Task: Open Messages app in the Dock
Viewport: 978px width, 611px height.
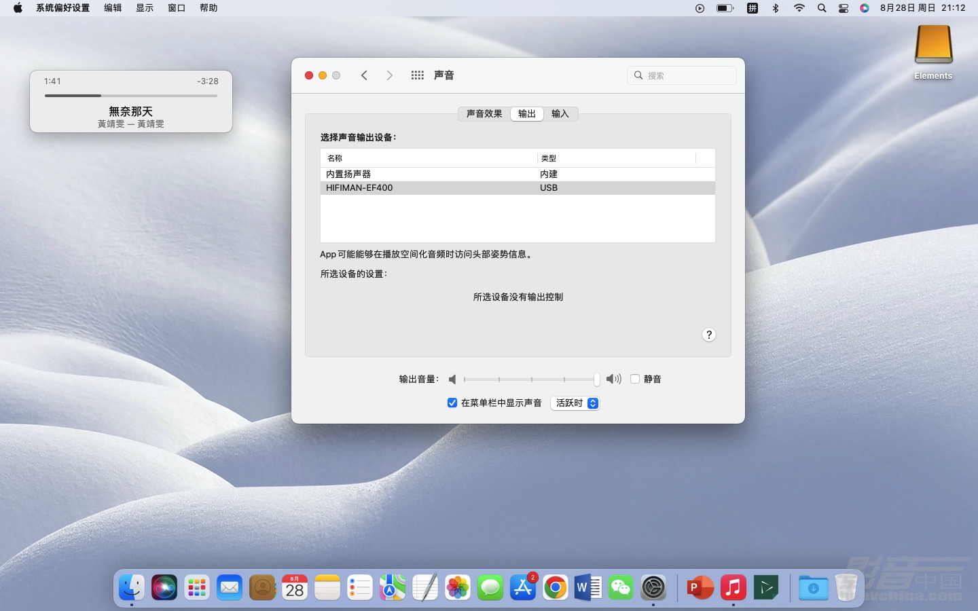Action: (x=490, y=587)
